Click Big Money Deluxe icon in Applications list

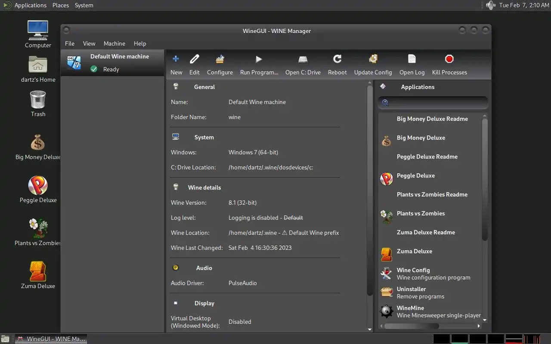(387, 141)
